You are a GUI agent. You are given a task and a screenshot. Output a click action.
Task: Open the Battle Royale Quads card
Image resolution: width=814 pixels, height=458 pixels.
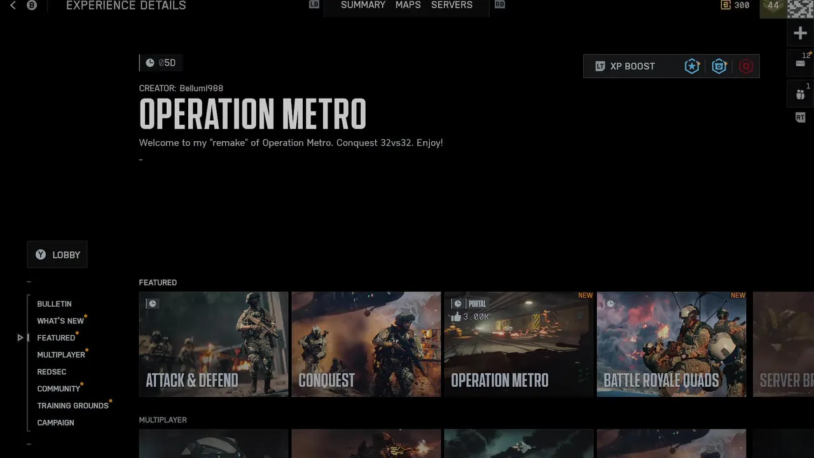point(672,344)
